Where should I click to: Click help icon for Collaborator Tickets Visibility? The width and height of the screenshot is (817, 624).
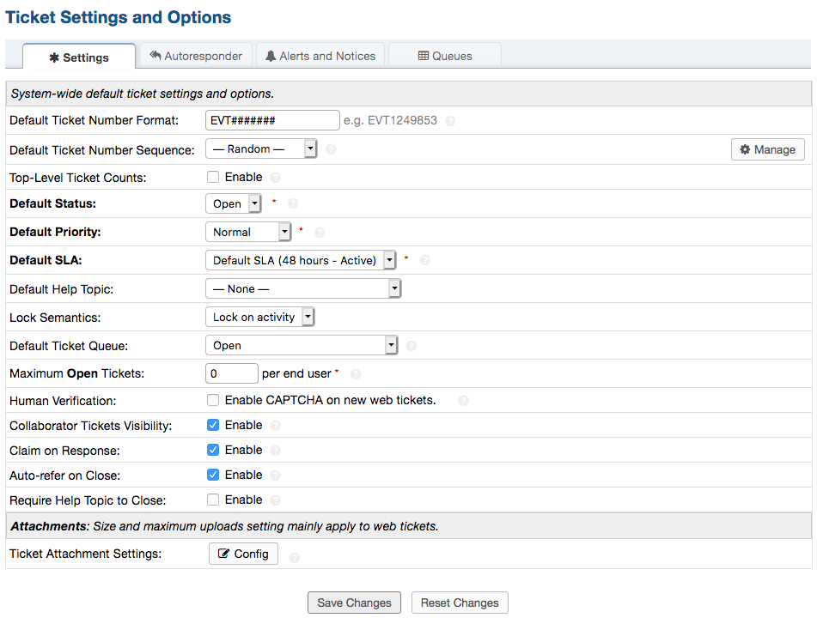coord(276,425)
